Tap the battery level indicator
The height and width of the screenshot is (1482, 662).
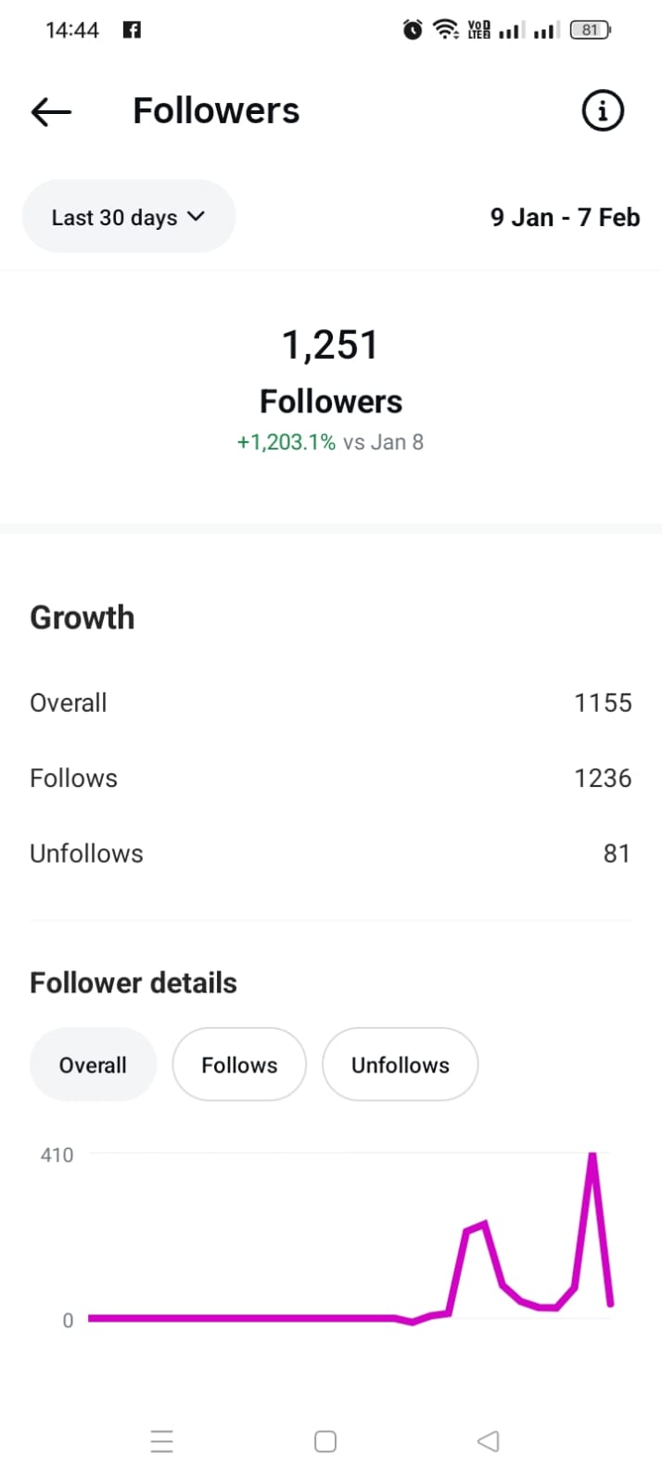click(590, 30)
